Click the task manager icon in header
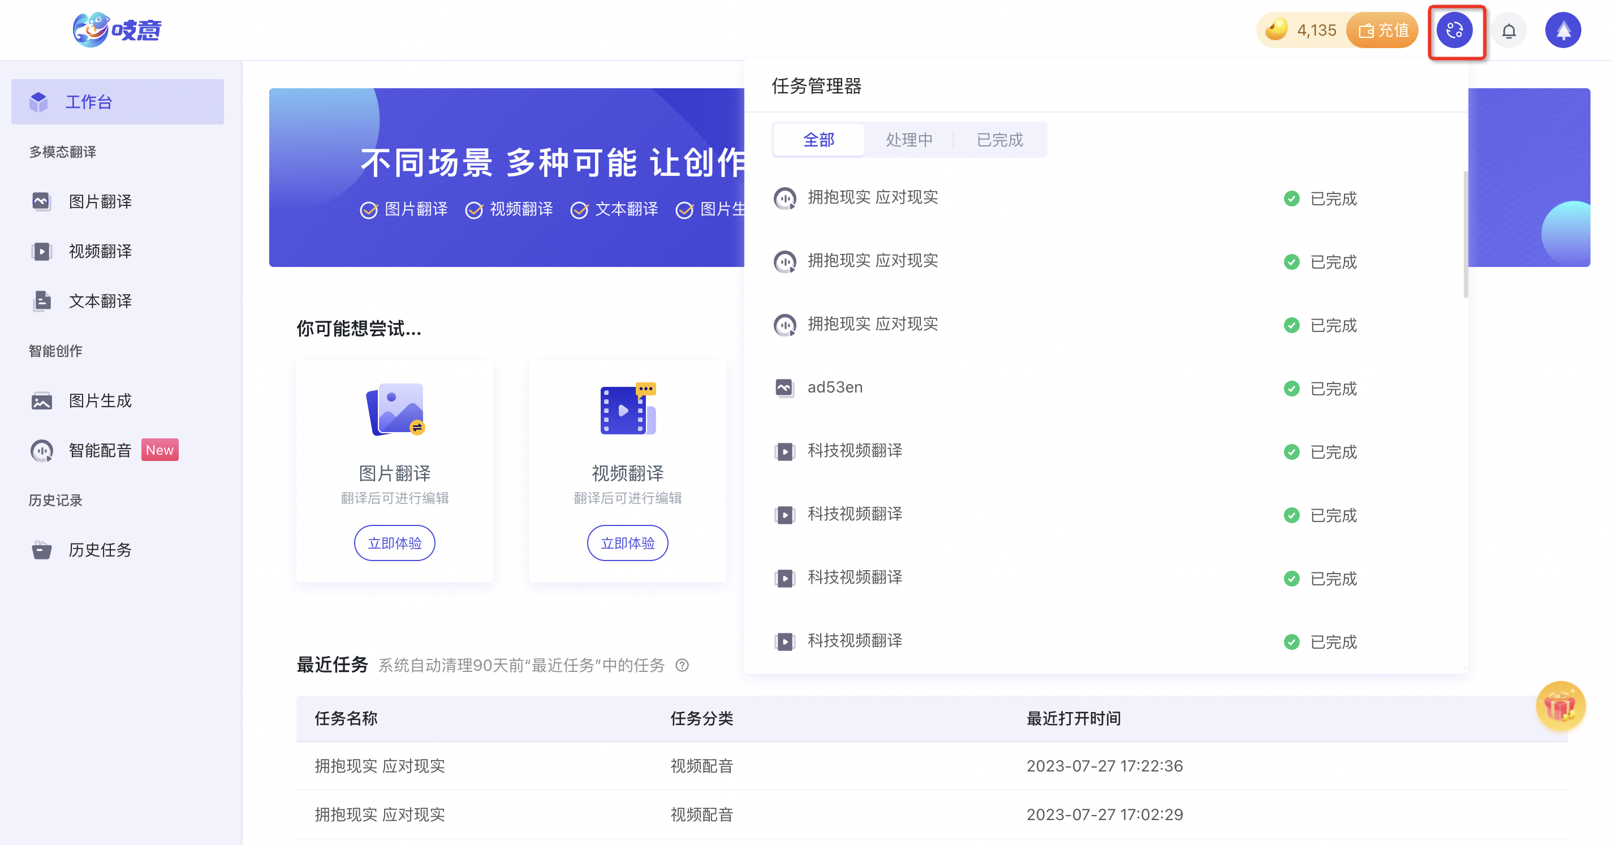Screen dimensions: 1612x845 point(1454,30)
